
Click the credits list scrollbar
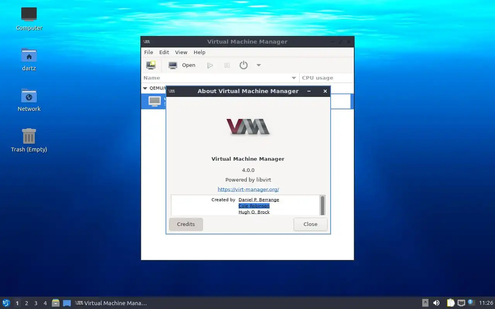323,205
